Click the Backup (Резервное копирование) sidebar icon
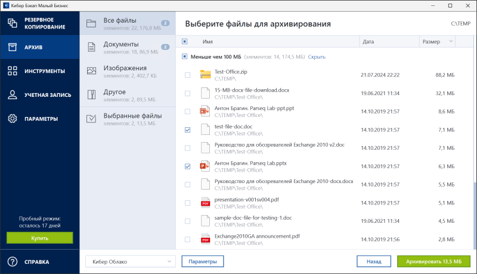The image size is (477, 274). (x=12, y=24)
